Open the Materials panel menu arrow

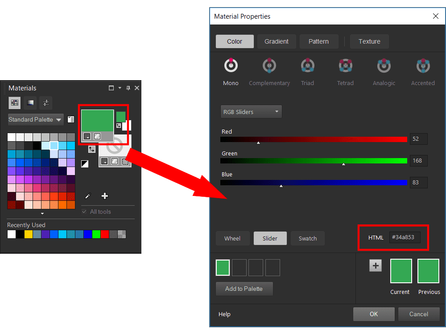coord(119,88)
